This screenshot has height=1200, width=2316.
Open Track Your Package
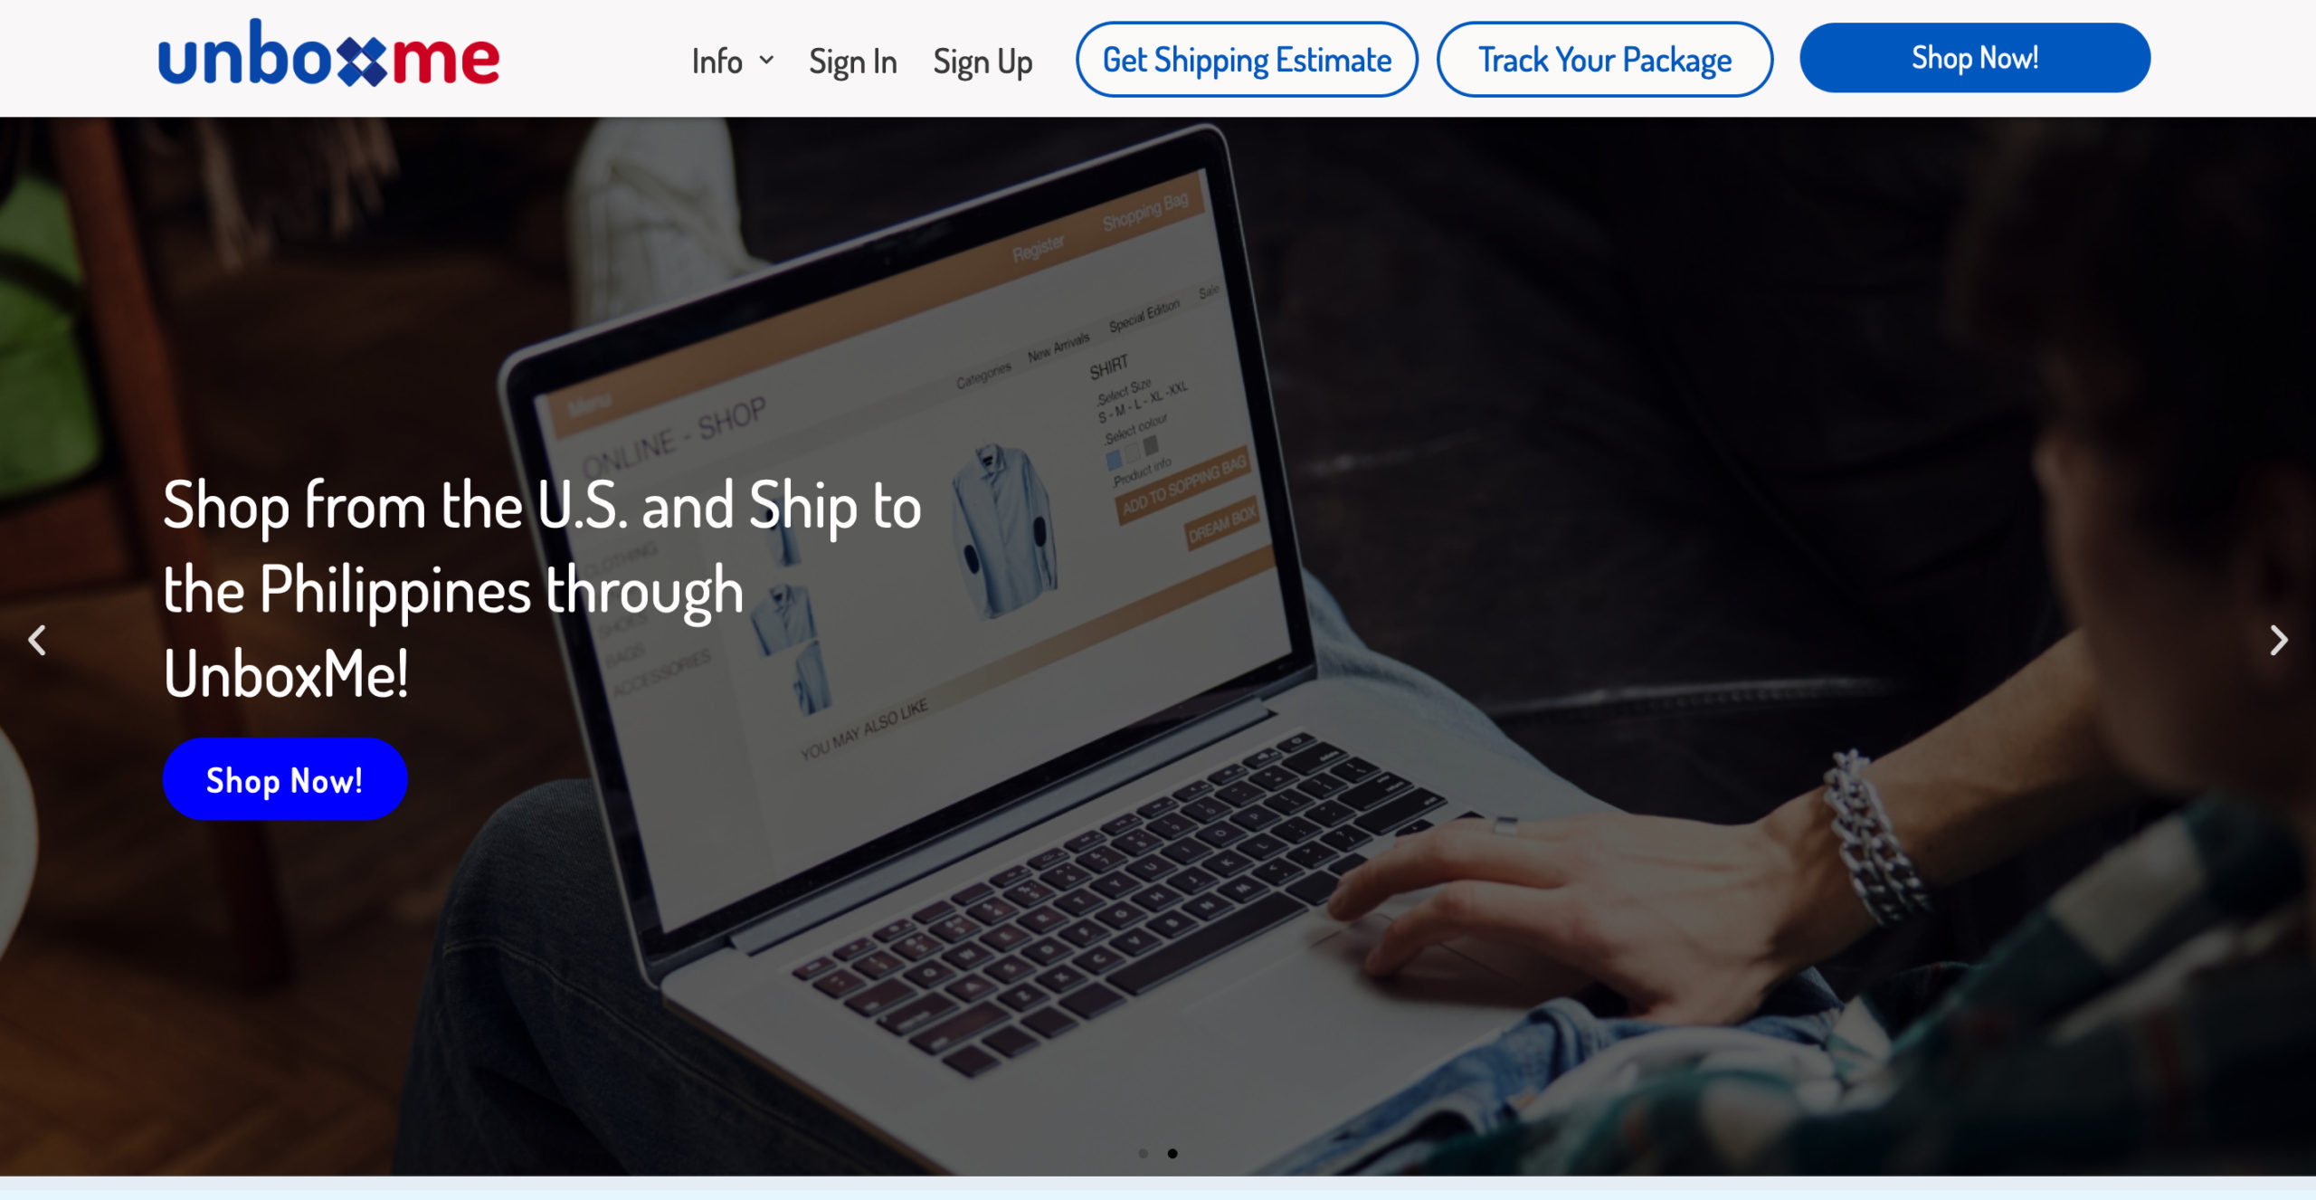point(1605,60)
